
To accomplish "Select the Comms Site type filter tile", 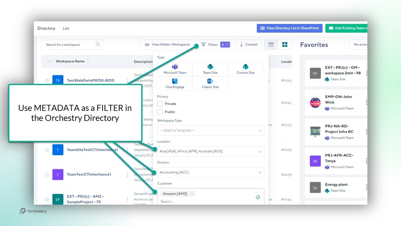I will [x=246, y=69].
